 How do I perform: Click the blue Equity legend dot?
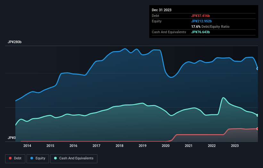click(32, 158)
